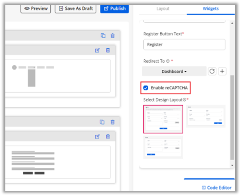Uncheck the Enable reCAPTCHA checkbox
This screenshot has width=241, height=196.
[146, 88]
